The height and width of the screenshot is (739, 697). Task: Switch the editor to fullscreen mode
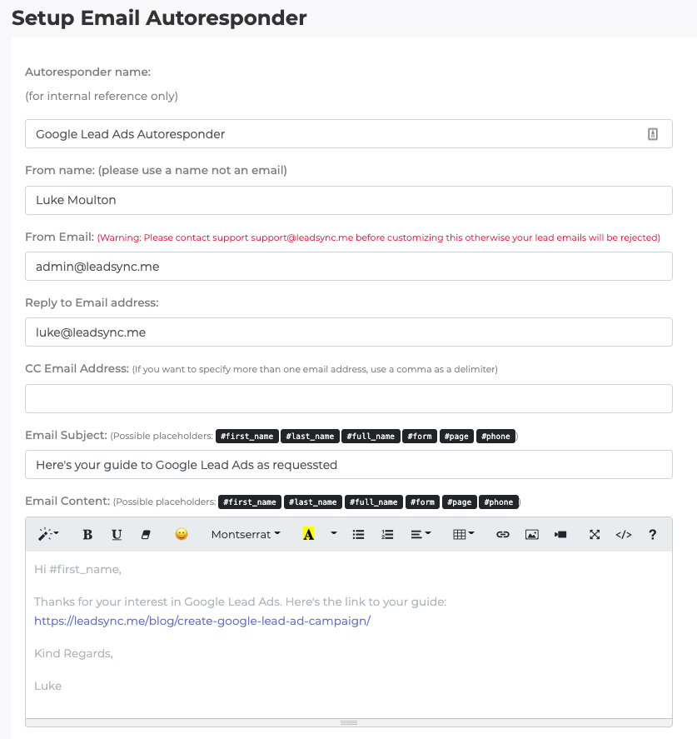tap(594, 534)
